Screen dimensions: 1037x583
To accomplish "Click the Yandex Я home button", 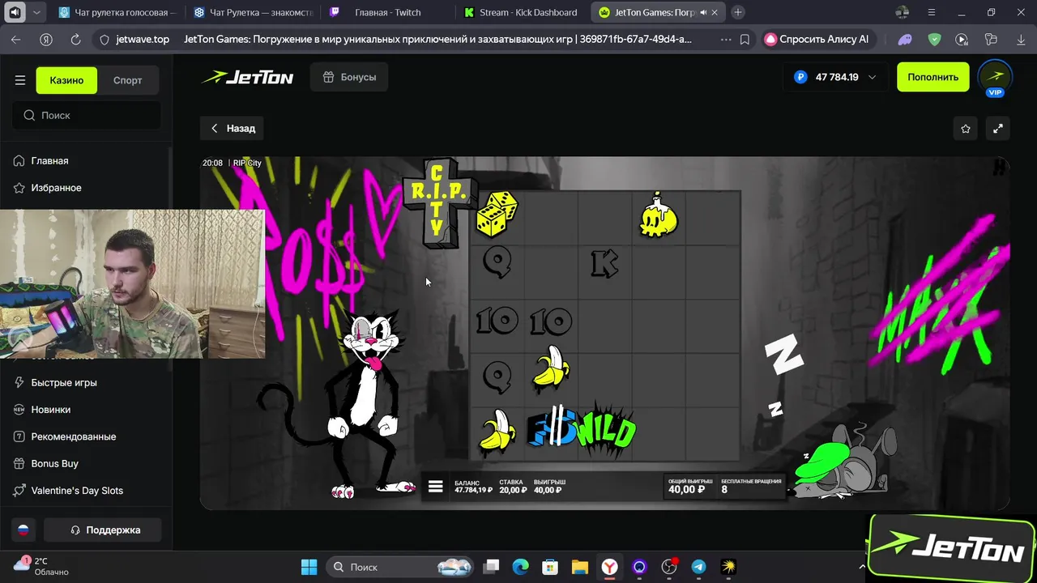I will (x=46, y=39).
